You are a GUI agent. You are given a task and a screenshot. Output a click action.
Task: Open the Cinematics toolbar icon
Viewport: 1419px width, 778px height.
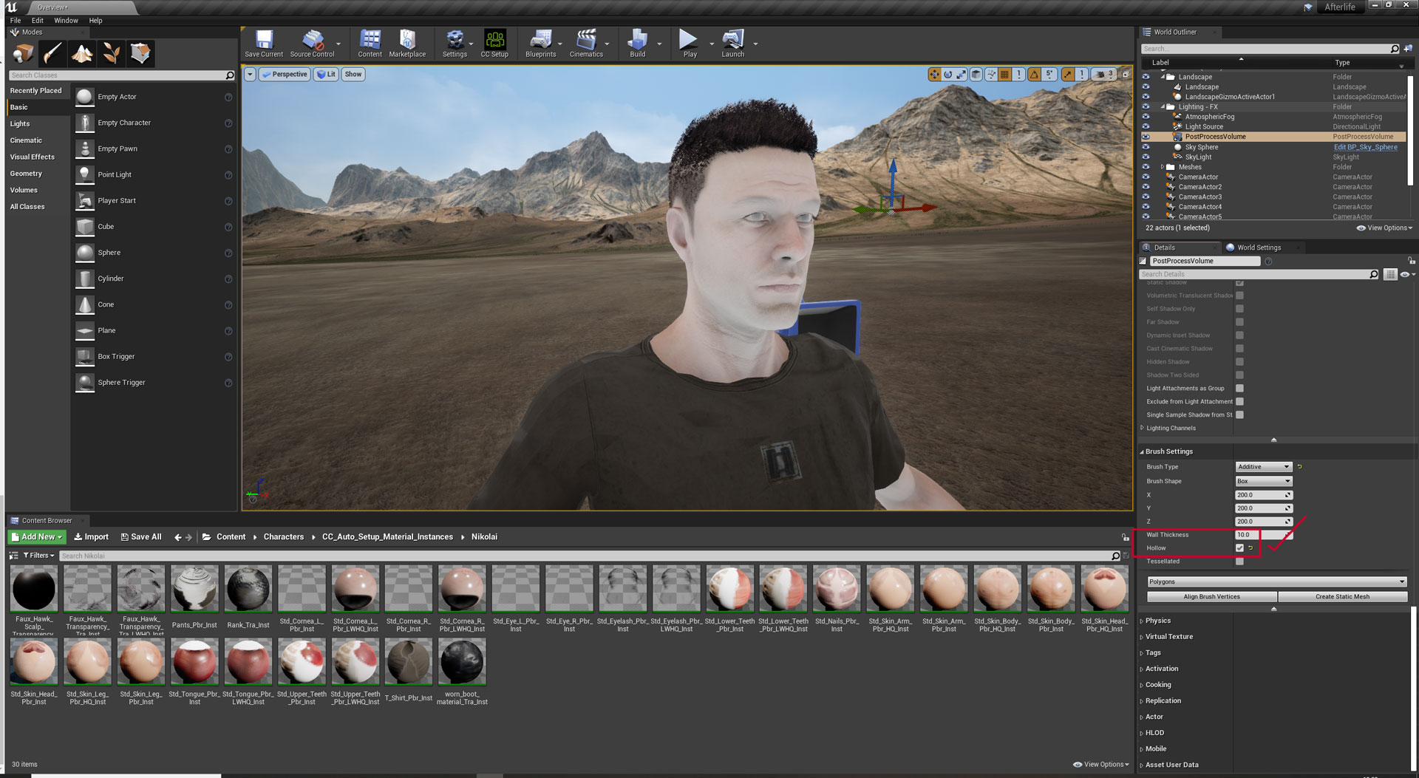[x=586, y=44]
